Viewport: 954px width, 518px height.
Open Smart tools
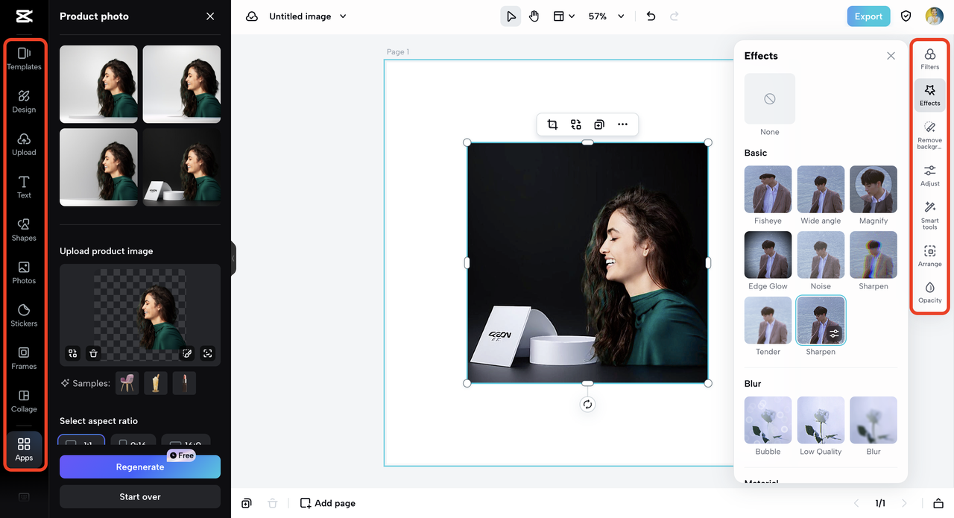[929, 215]
